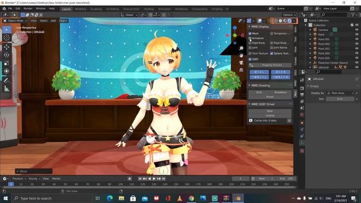Viewport: 361px width, 203px height.
Task: Open the viewport Options dropdown
Action: click(x=289, y=15)
